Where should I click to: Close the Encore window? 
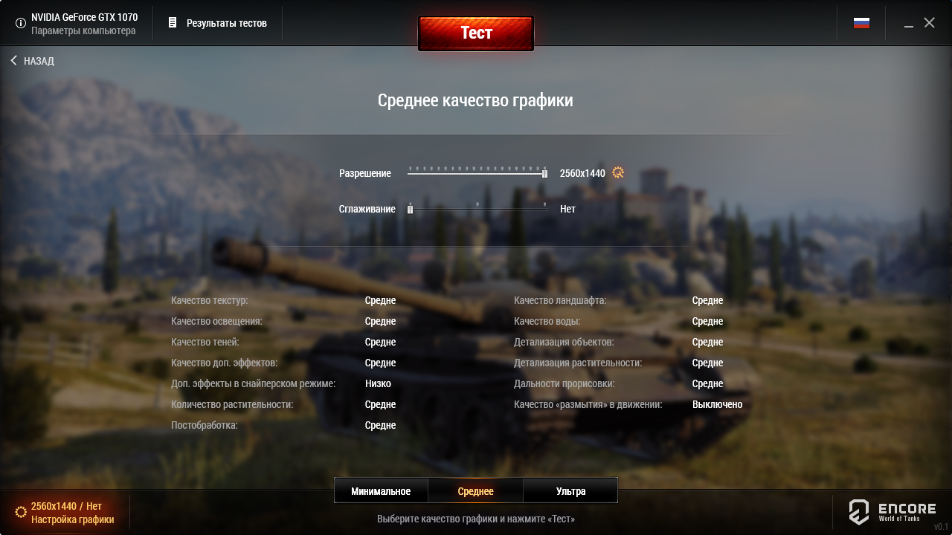tap(930, 23)
